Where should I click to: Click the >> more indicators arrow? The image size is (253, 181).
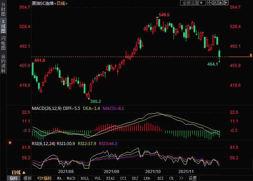[181, 178]
